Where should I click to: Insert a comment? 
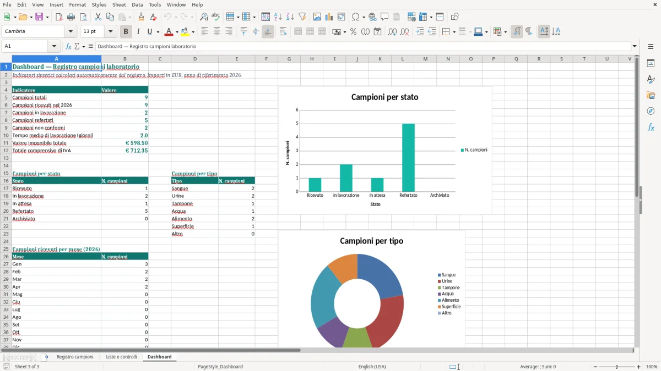[x=385, y=17]
